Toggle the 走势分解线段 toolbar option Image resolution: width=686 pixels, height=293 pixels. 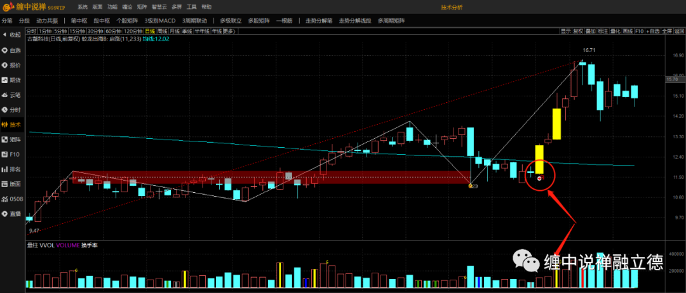355,20
